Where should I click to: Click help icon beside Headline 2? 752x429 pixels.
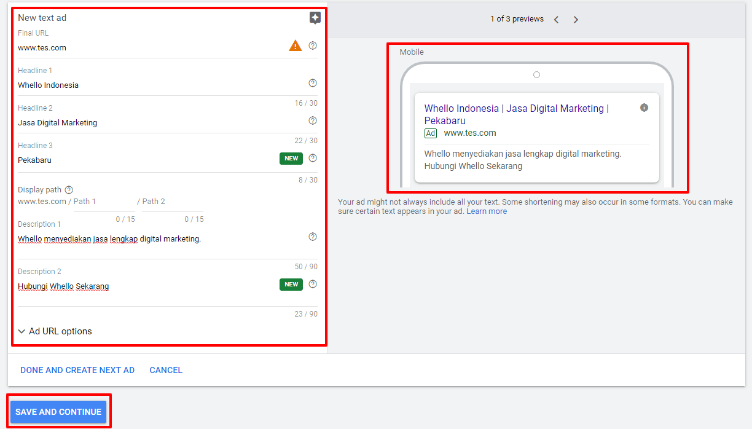pos(313,120)
